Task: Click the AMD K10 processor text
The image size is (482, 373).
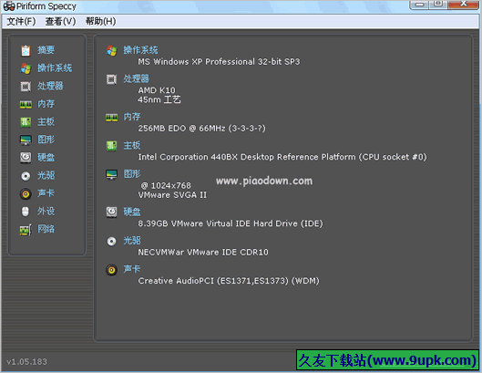Action: (157, 90)
